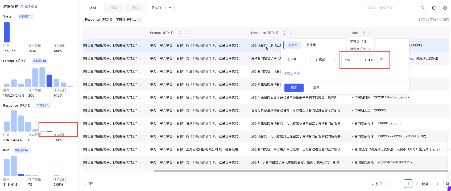Click label cell {'合同联系电话': '13900139000'}
Viewport: 451px width, 191px height.
376,123
